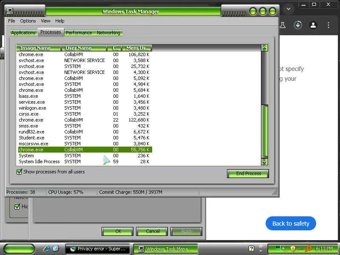Open the Chrome profile avatar icon
Image resolution: width=340 pixels, height=255 pixels.
(313, 25)
